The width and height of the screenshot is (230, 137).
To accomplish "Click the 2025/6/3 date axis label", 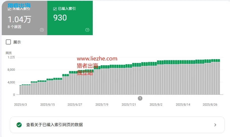I will pyautogui.click(x=20, y=105).
